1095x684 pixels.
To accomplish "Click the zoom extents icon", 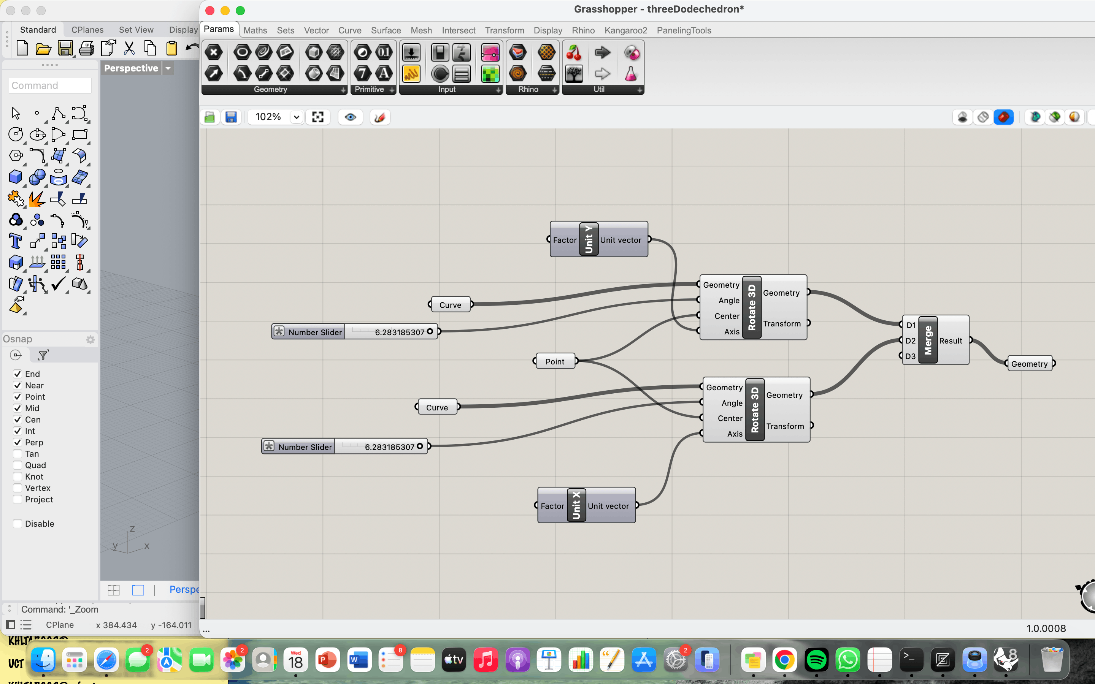I will click(317, 117).
